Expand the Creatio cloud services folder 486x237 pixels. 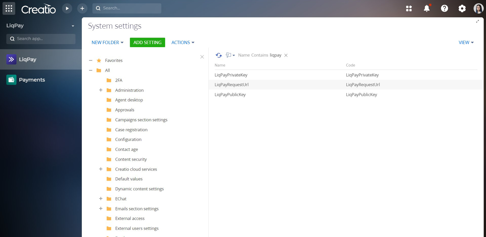tap(101, 169)
